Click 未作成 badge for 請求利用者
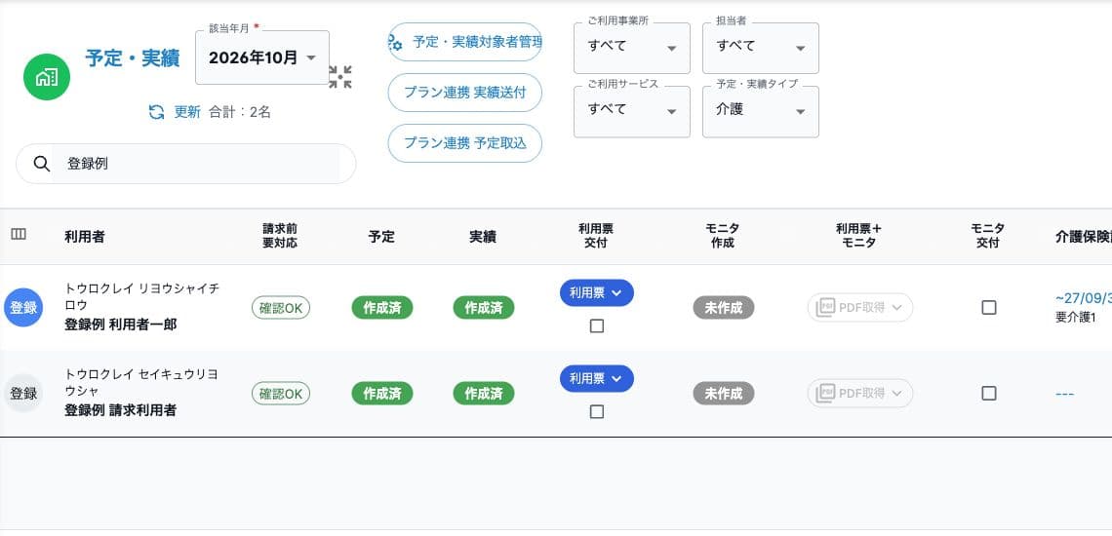Image resolution: width=1112 pixels, height=536 pixels. coord(724,394)
